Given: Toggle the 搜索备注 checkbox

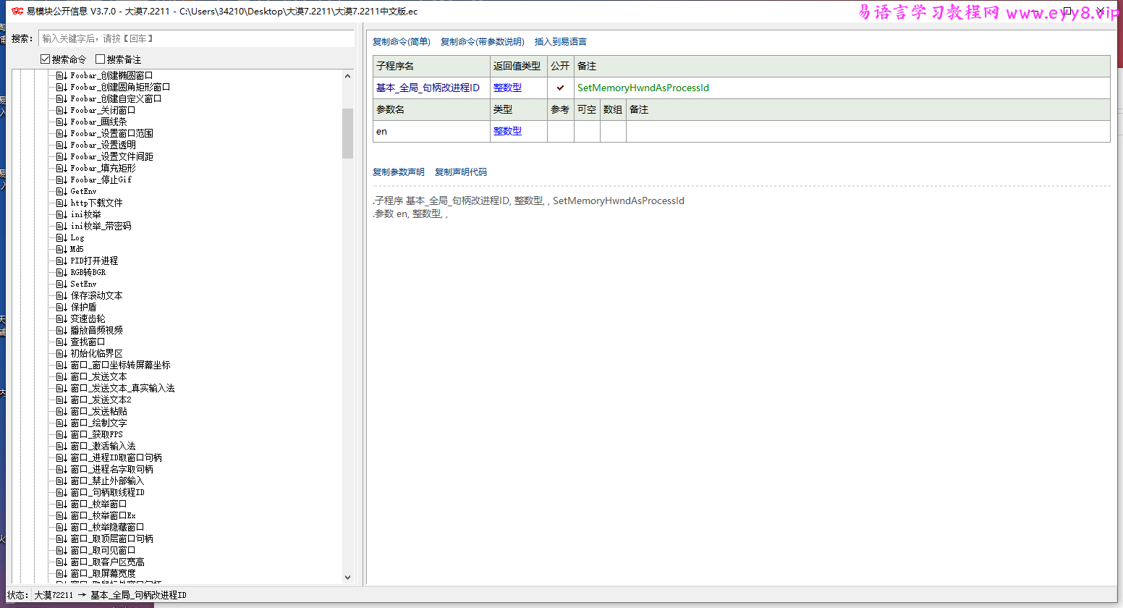Looking at the screenshot, I should (x=101, y=59).
